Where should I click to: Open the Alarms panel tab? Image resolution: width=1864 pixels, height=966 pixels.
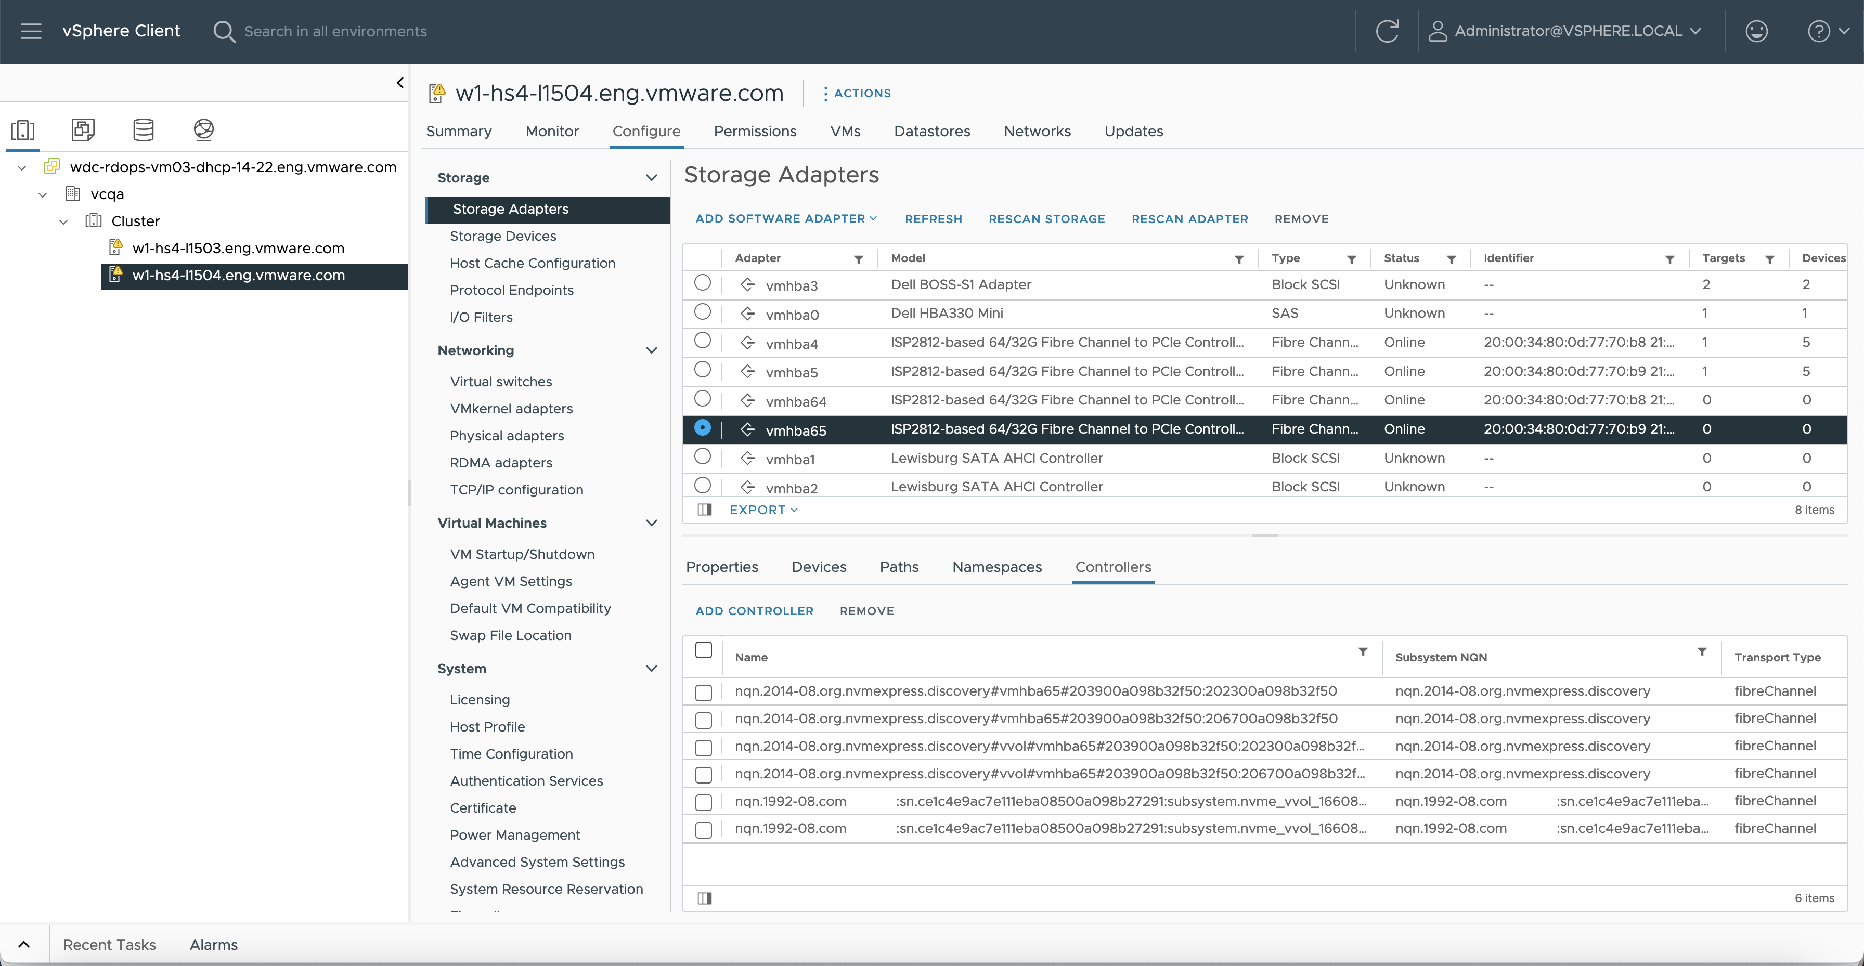(x=213, y=945)
